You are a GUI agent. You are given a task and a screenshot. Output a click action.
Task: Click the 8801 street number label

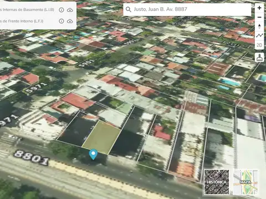pyautogui.click(x=32, y=158)
